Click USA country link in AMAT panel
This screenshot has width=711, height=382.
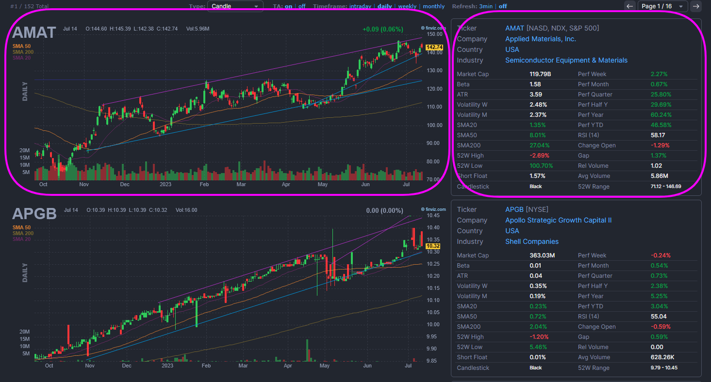(x=512, y=49)
